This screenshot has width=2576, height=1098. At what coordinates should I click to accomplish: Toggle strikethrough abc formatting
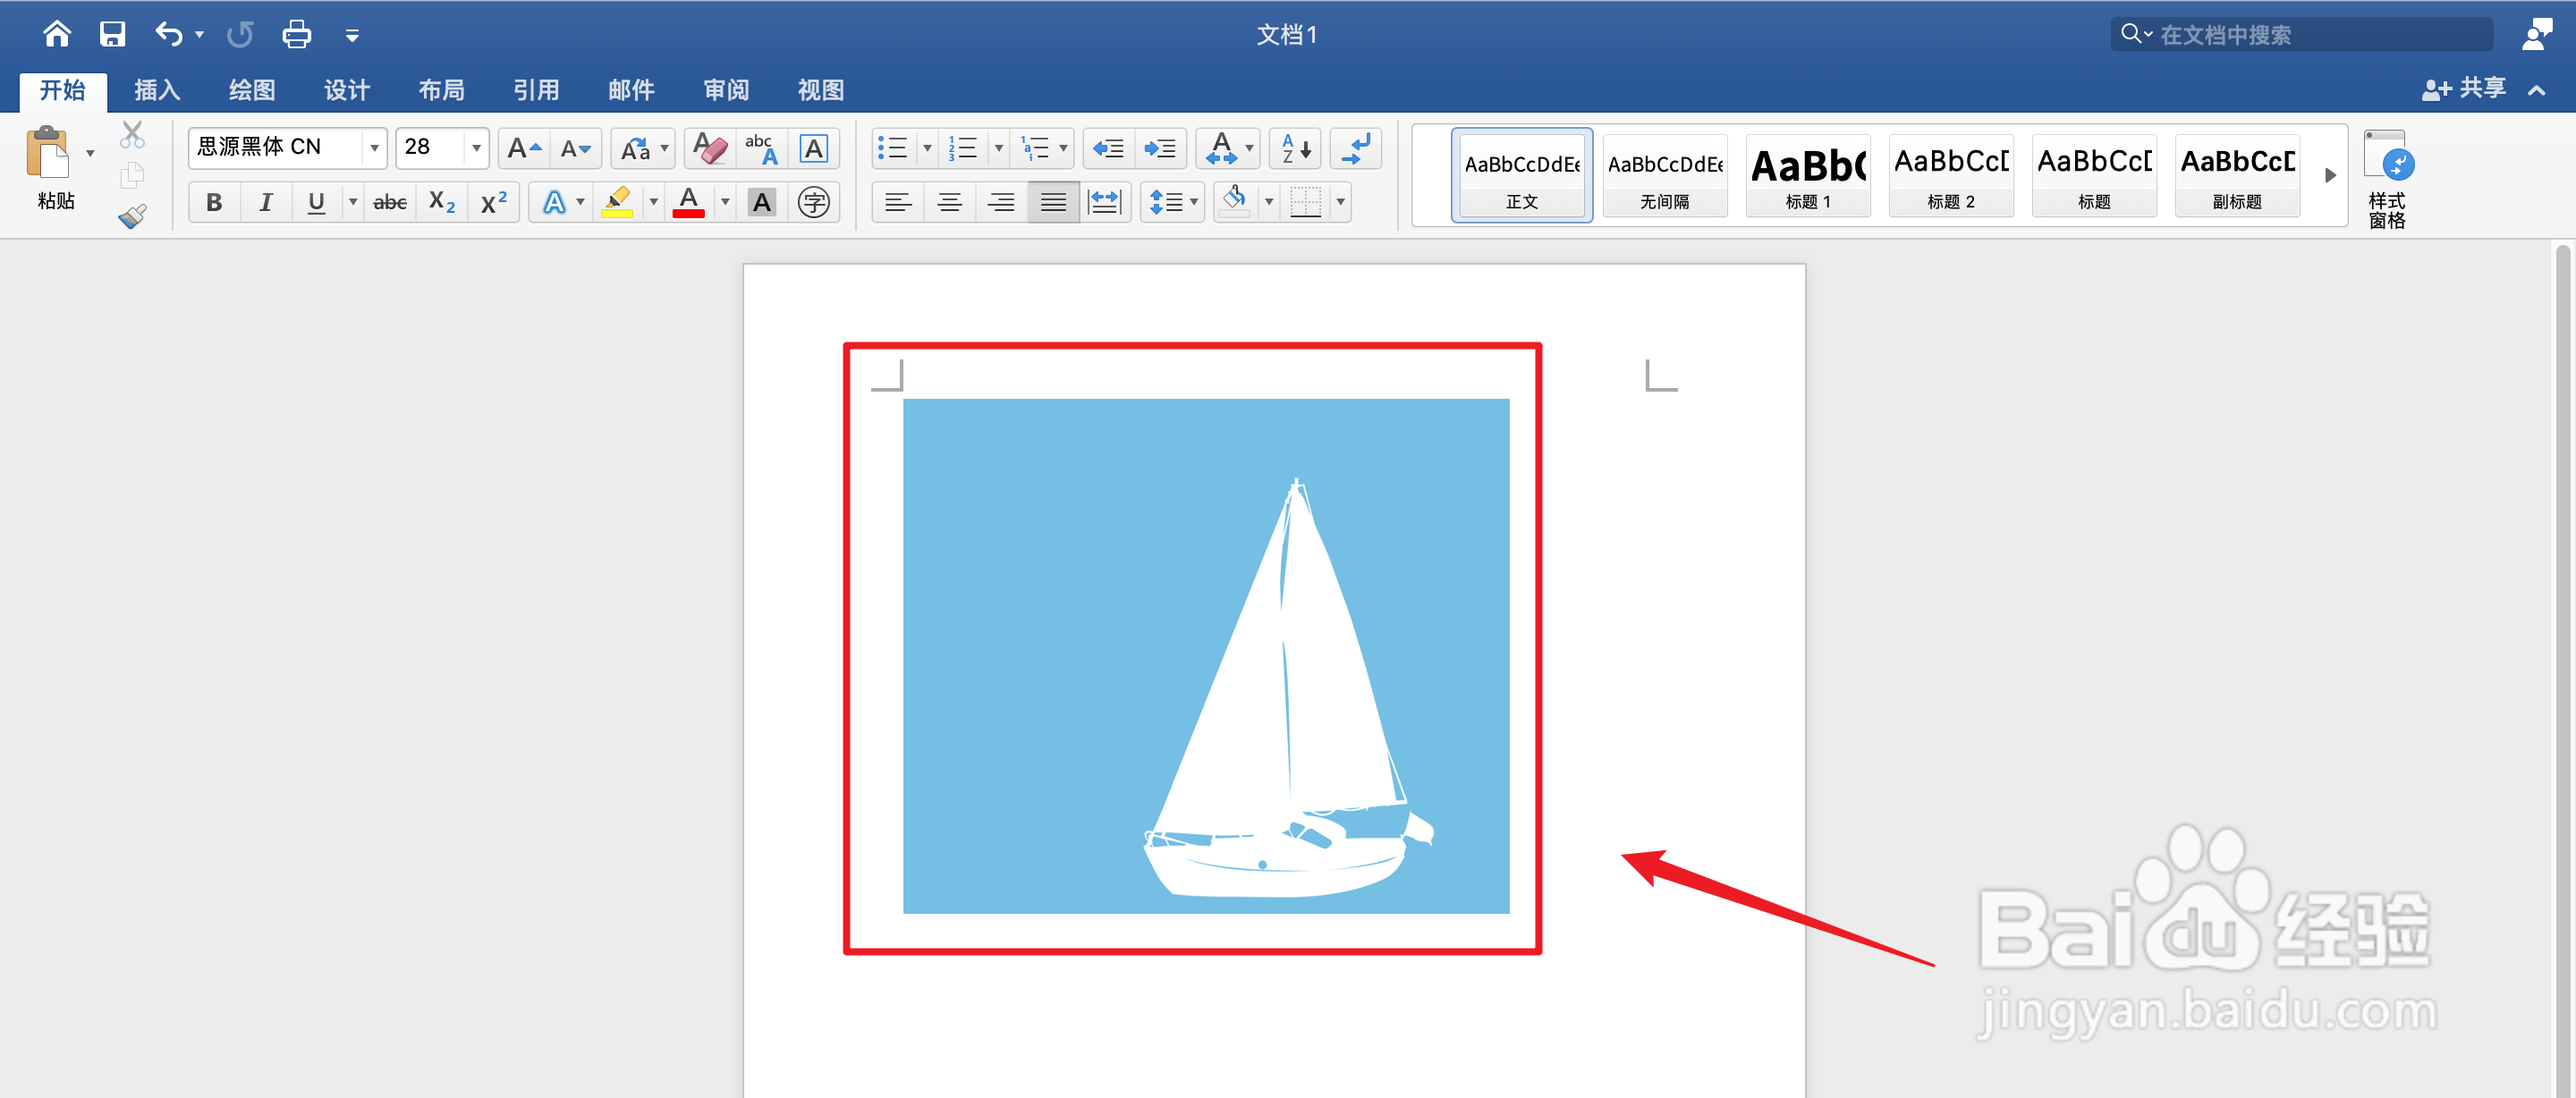[390, 202]
